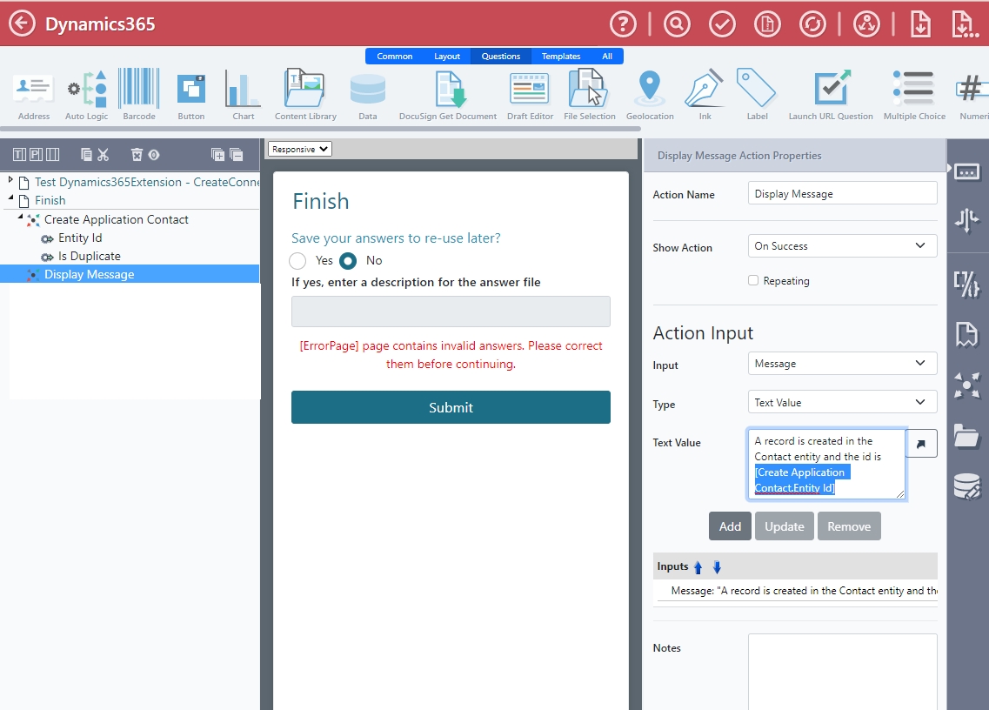
Task: Open the Responsive layout dropdown
Action: click(299, 149)
